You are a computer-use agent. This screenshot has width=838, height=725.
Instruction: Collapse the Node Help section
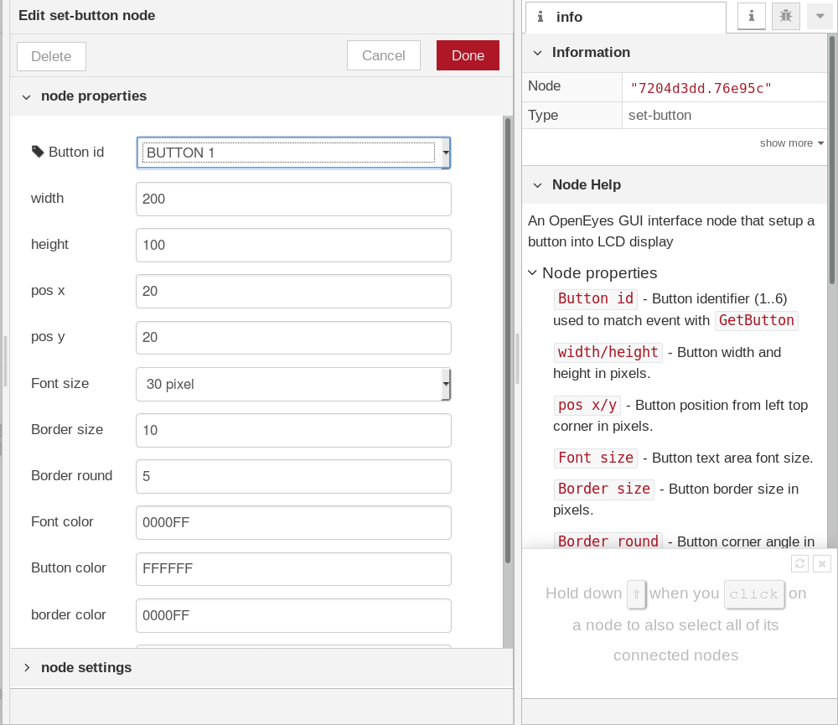[538, 185]
